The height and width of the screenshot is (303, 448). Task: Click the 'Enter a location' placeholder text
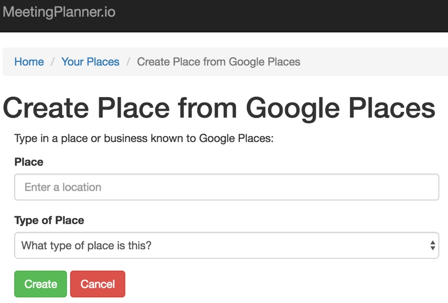(63, 187)
